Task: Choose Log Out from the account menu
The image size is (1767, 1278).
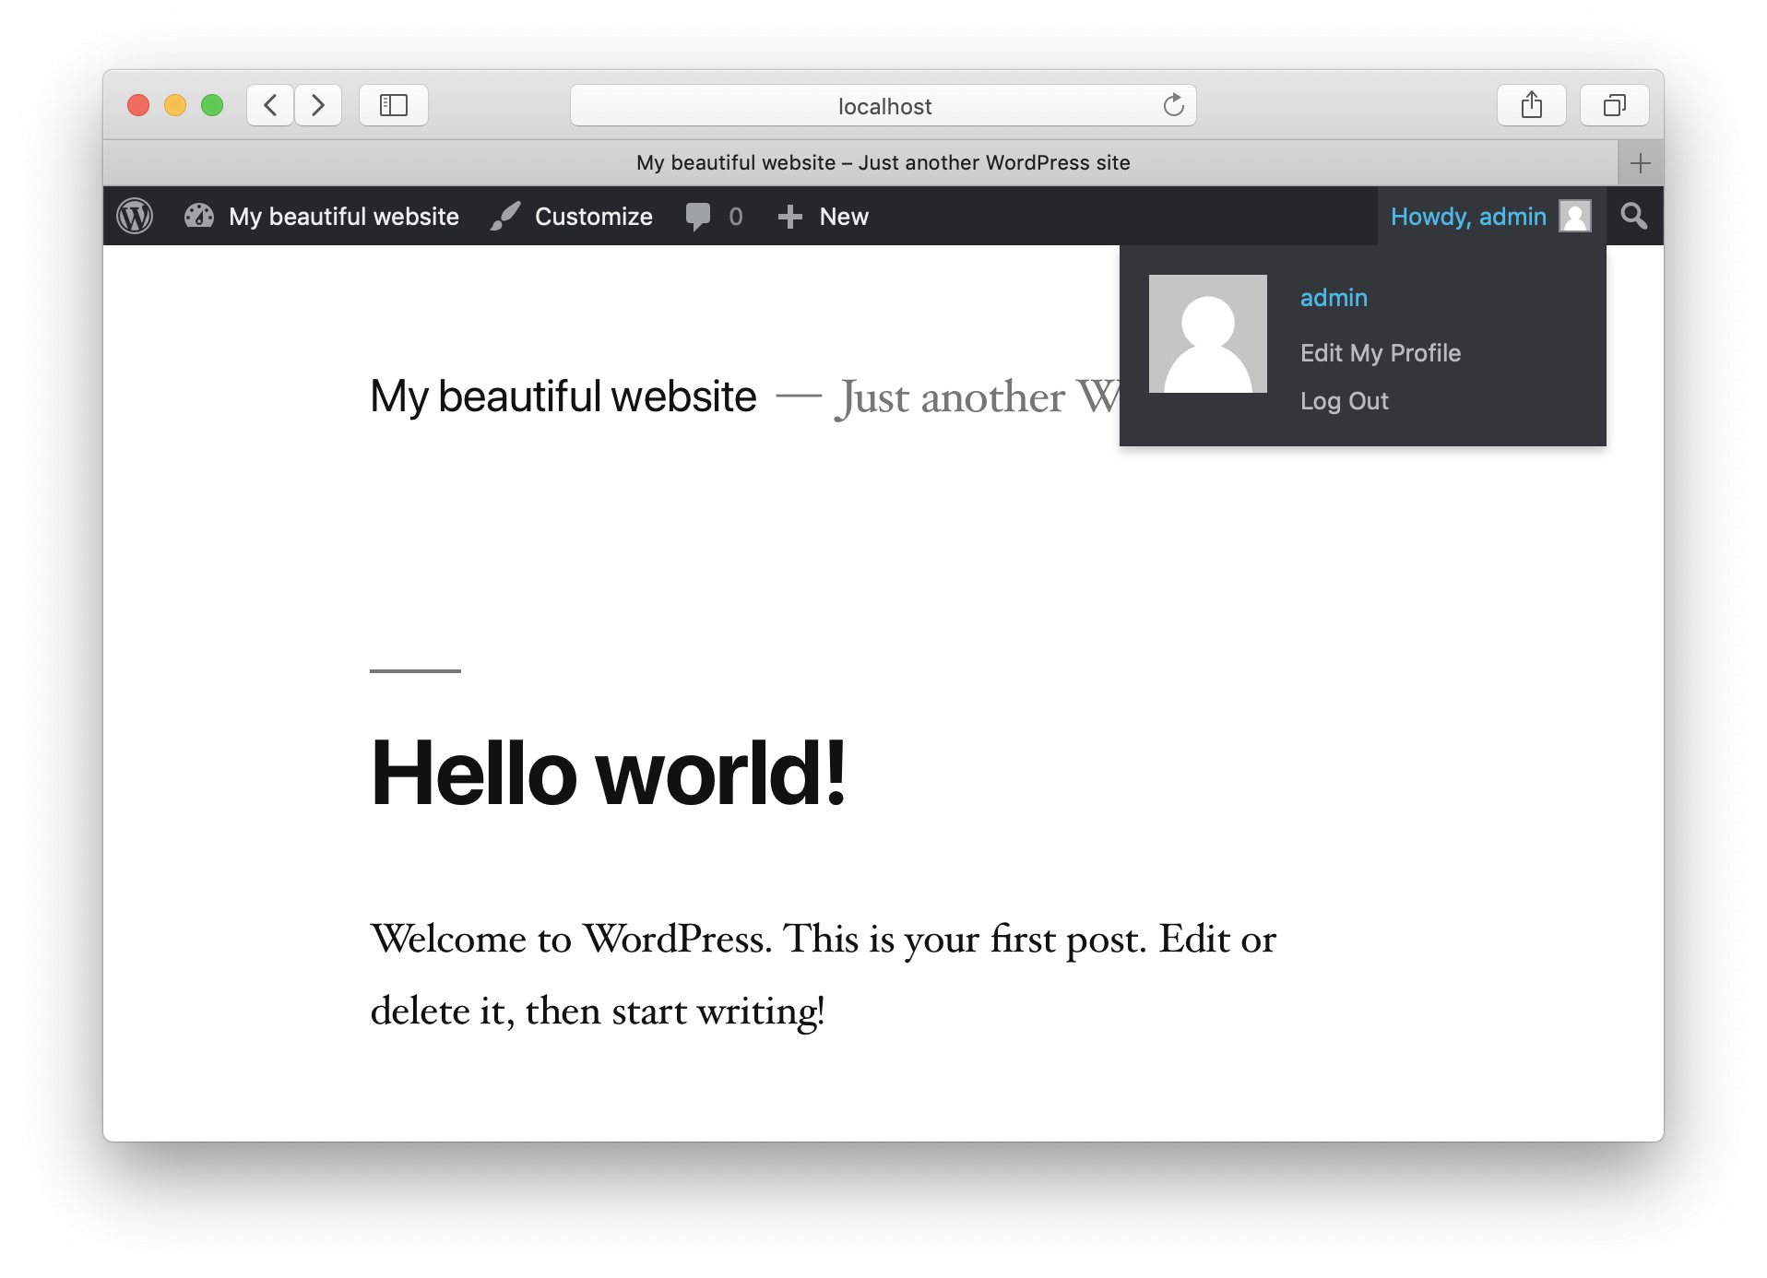Action: point(1345,400)
